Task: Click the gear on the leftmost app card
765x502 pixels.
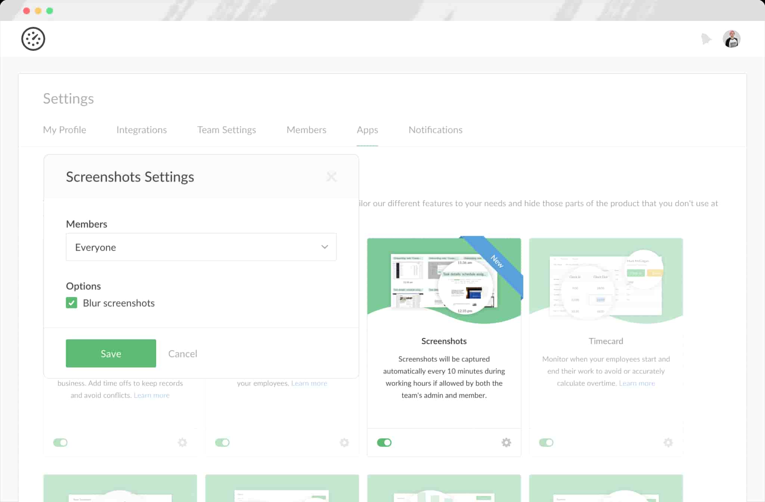Action: tap(183, 442)
